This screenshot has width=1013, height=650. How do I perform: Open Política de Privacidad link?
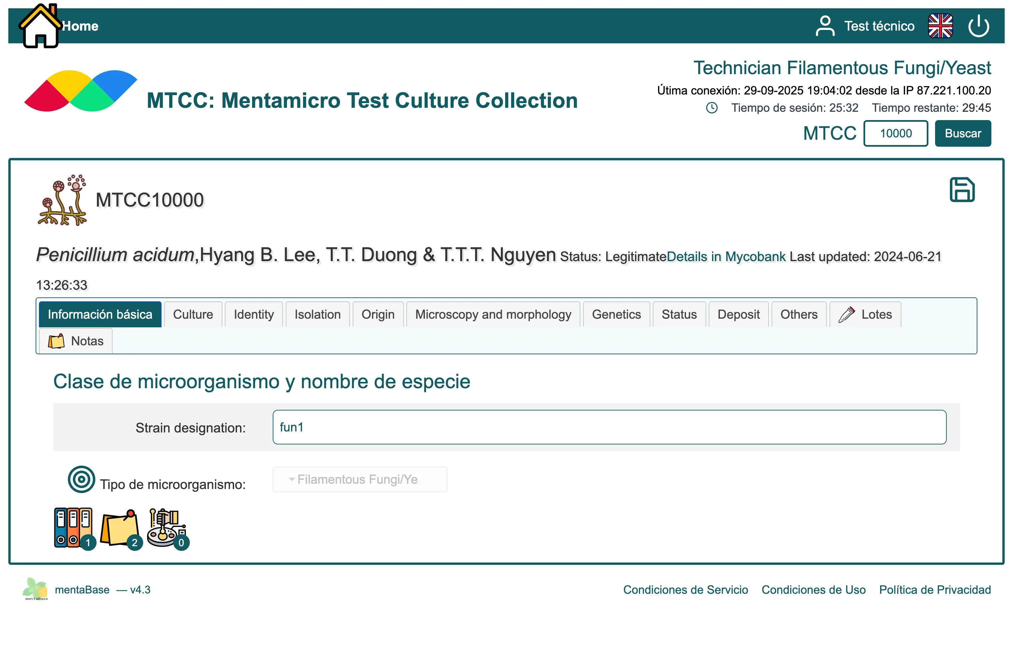point(934,590)
